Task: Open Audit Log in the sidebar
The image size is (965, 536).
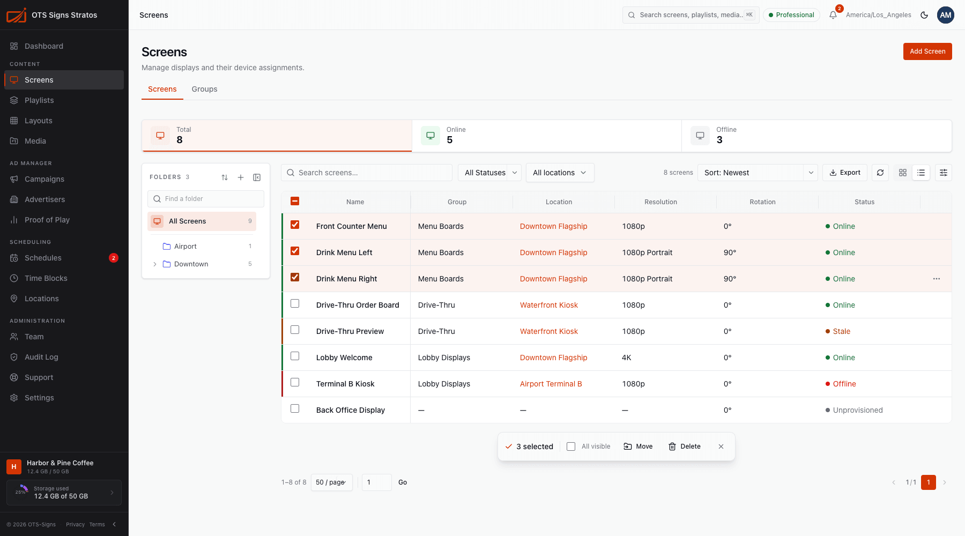Action: pyautogui.click(x=64, y=357)
